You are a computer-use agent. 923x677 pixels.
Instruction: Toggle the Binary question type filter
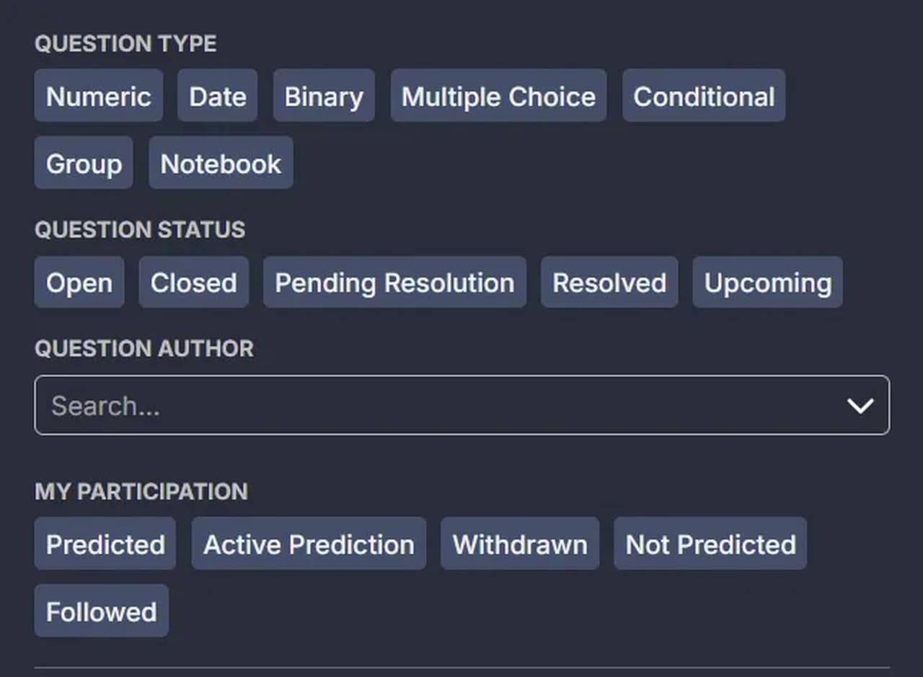pos(324,95)
